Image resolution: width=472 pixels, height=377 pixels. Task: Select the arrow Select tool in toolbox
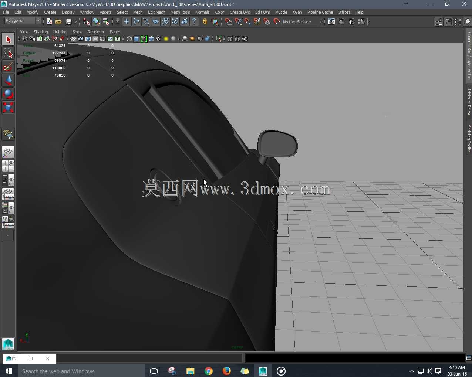pyautogui.click(x=8, y=40)
